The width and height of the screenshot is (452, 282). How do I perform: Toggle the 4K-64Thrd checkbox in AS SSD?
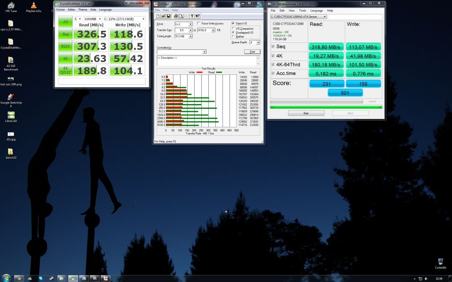click(x=273, y=64)
